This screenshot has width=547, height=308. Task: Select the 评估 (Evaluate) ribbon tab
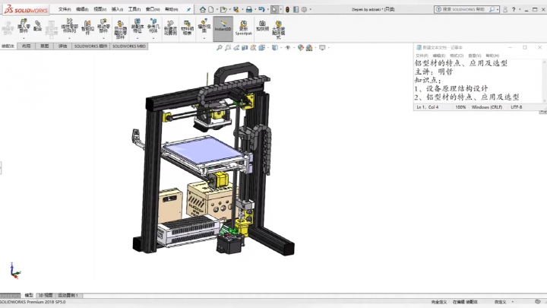pos(62,46)
